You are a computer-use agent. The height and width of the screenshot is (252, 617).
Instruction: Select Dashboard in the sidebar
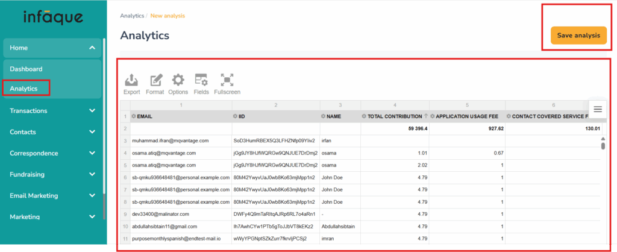tap(27, 69)
